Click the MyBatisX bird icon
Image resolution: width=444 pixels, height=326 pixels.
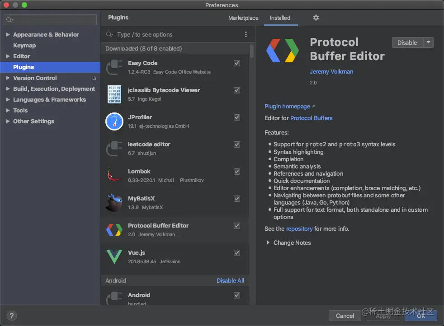click(114, 203)
